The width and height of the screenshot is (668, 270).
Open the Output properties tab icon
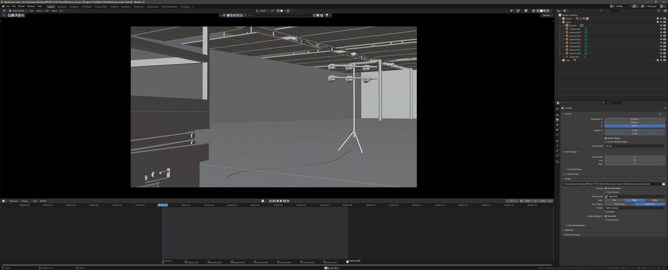coord(558,120)
